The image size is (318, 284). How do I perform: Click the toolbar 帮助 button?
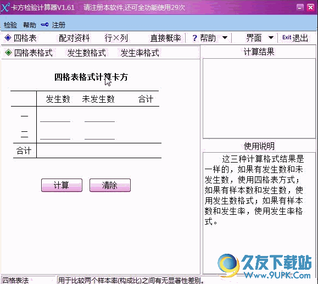(208, 38)
